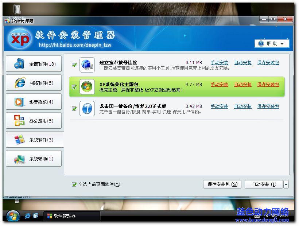Image resolution: width=299 pixels, height=226 pixels.
Task: Click the media player icon in 影音播放
Action: click(19, 102)
